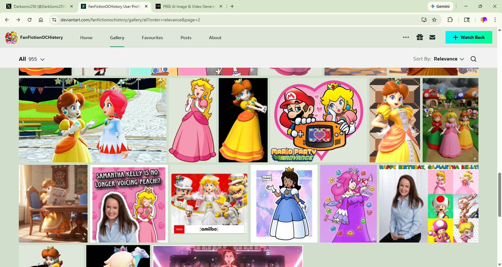Click the FanFictionOCHistory profile avatar
The width and height of the screenshot is (502, 267).
click(x=11, y=38)
